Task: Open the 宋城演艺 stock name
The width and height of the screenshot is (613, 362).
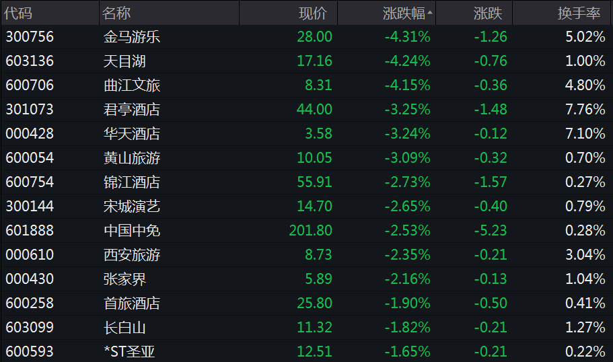Action: point(132,207)
